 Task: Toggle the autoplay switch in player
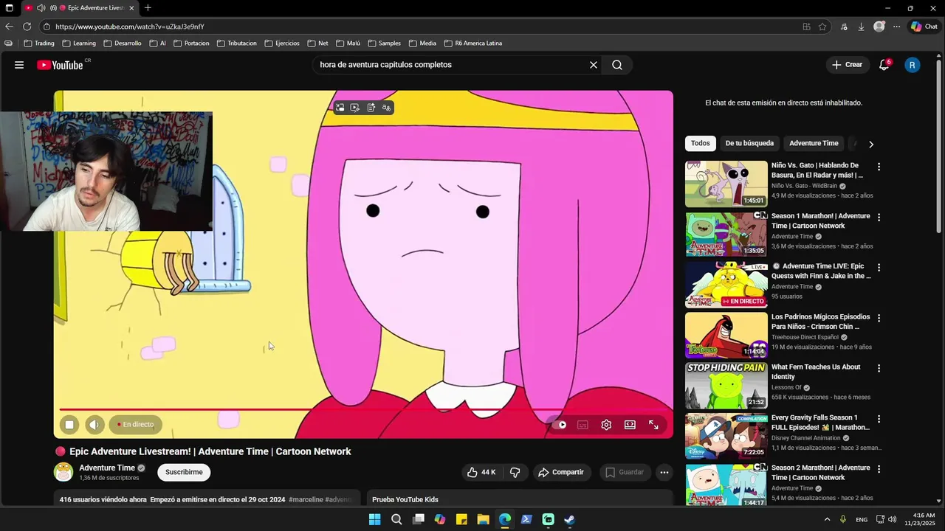pyautogui.click(x=560, y=425)
